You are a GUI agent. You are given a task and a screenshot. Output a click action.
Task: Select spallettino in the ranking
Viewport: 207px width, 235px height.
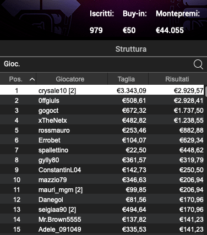click(102, 150)
